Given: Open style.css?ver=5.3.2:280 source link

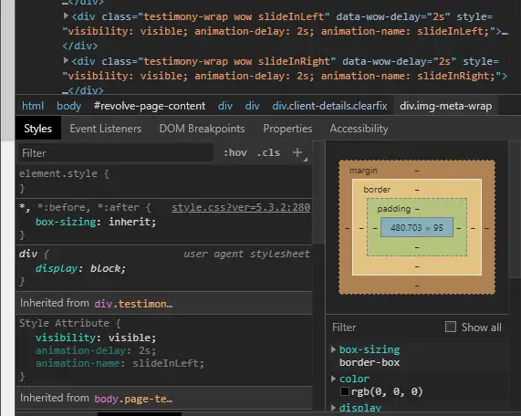Looking at the screenshot, I should (241, 207).
